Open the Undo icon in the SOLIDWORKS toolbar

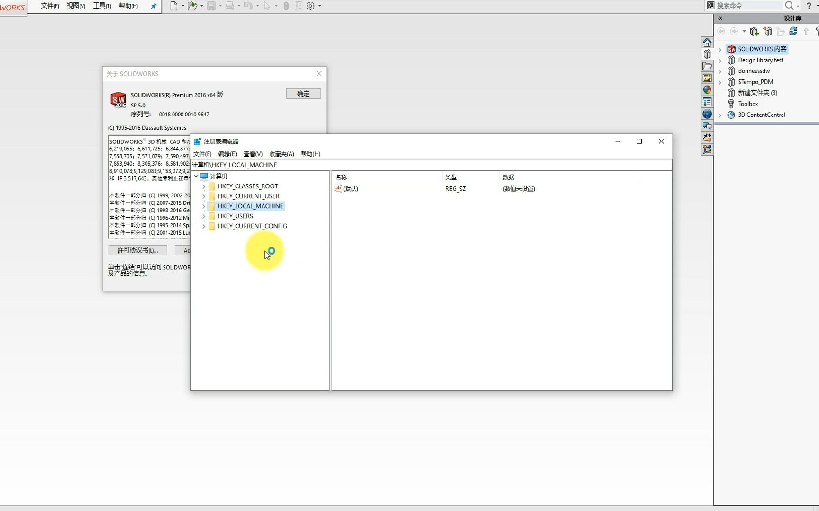tap(248, 6)
